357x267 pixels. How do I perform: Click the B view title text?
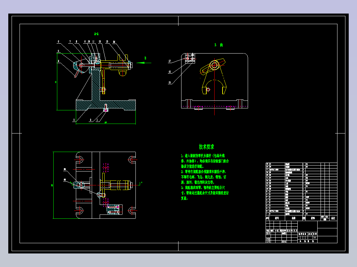(218, 45)
